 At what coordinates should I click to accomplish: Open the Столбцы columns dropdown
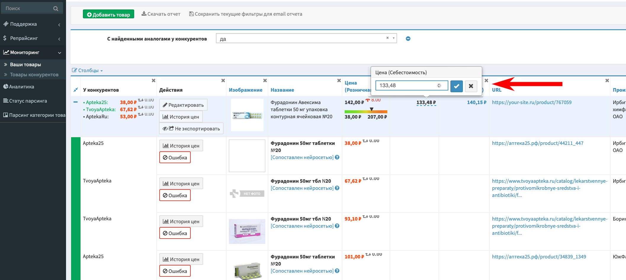[88, 70]
